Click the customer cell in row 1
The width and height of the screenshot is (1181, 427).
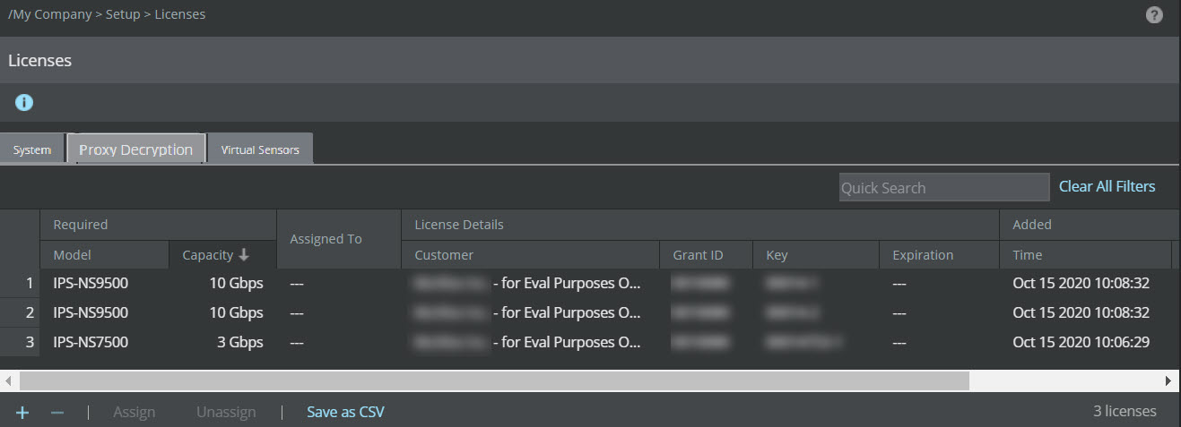[x=530, y=284]
